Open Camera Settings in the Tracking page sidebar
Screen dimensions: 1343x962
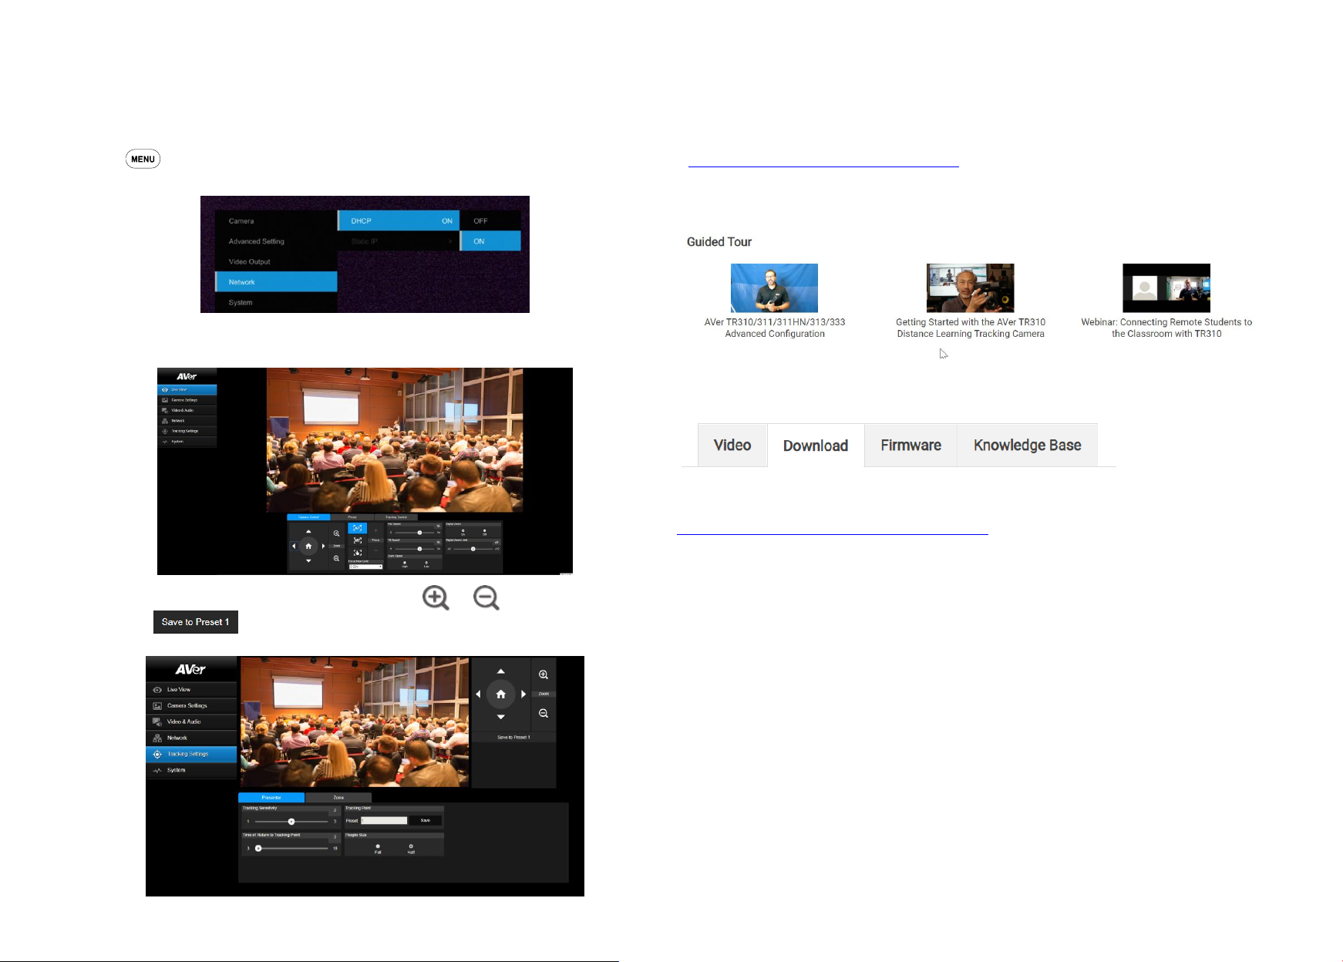click(191, 705)
